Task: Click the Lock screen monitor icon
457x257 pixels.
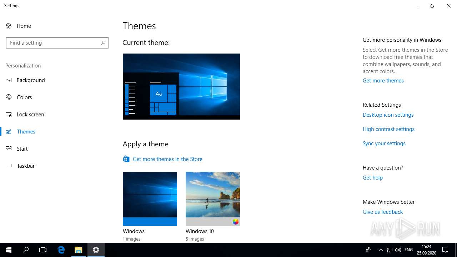Action: [9, 115]
